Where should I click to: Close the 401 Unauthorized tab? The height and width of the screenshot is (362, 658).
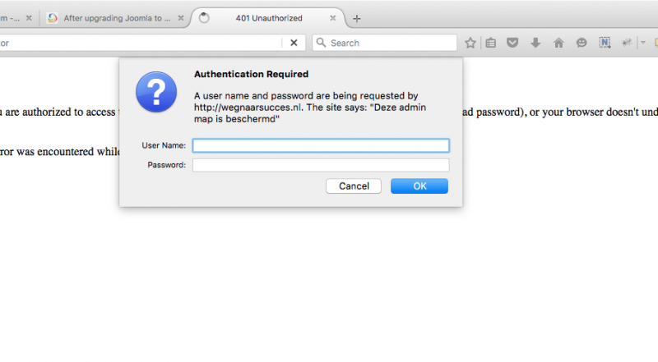333,18
